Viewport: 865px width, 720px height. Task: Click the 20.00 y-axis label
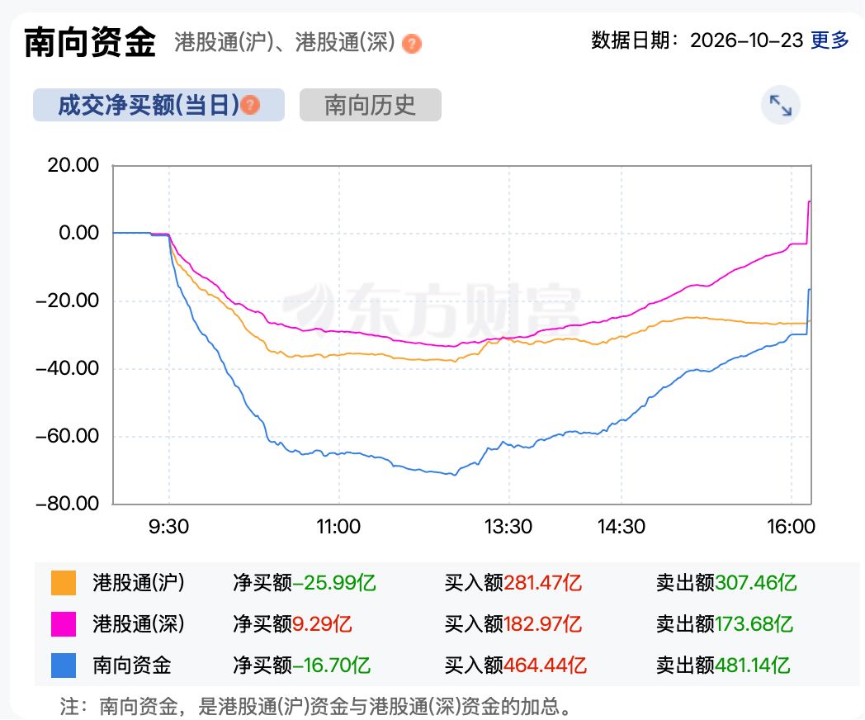click(x=73, y=165)
